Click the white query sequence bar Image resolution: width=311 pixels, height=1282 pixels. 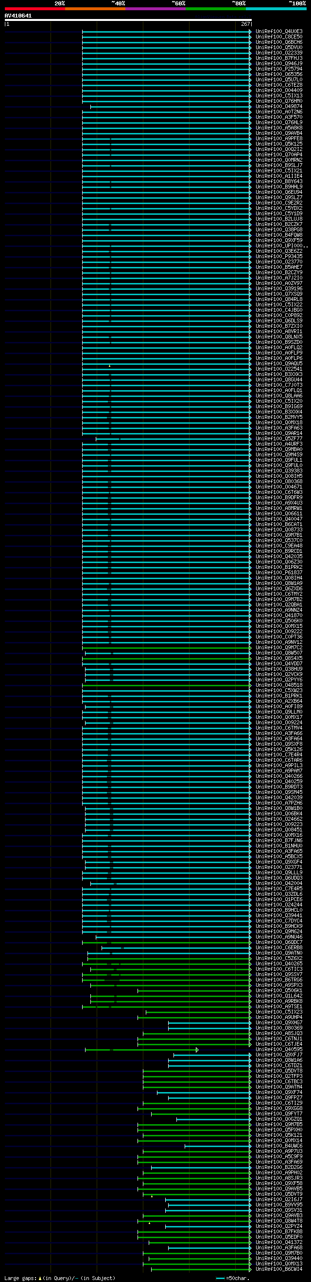[x=128, y=20]
